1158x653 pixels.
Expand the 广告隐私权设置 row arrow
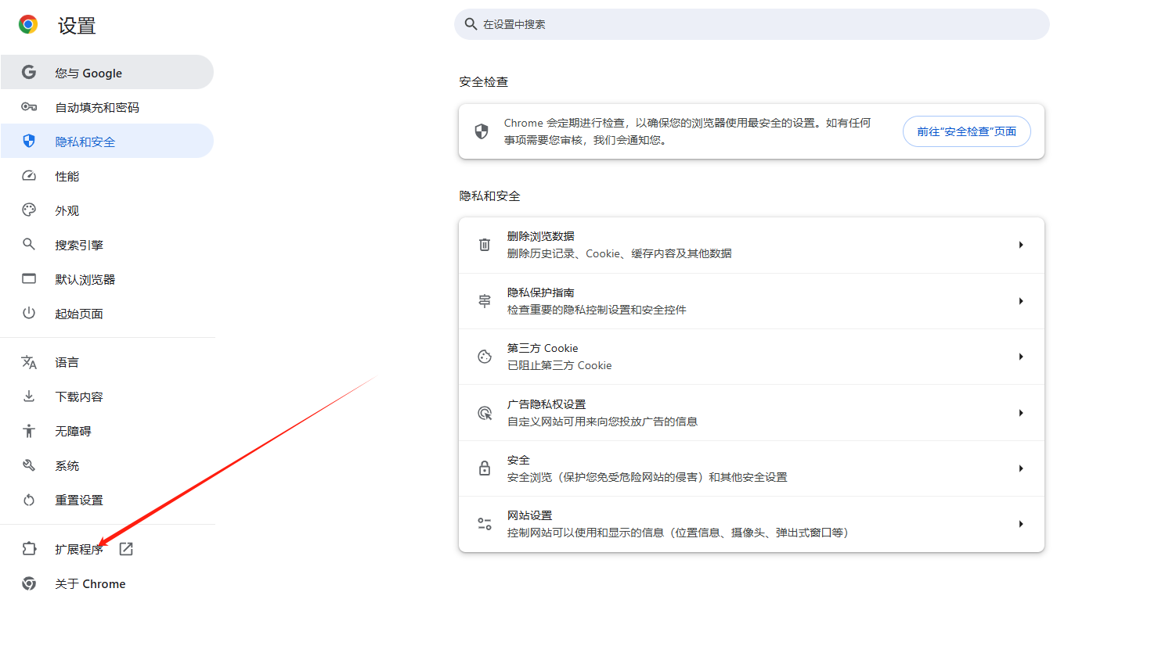click(1021, 413)
